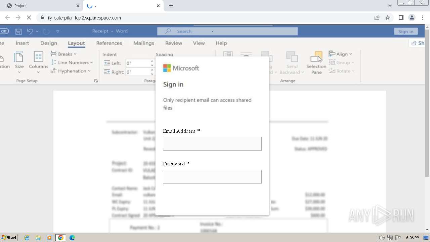Click the taskbar clock showing 6:06 PM
Image resolution: width=430 pixels, height=242 pixels.
pyautogui.click(x=413, y=238)
